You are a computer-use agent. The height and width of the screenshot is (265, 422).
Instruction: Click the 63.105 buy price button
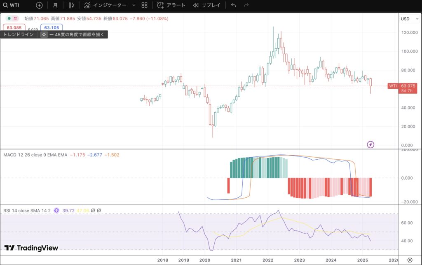(52, 28)
